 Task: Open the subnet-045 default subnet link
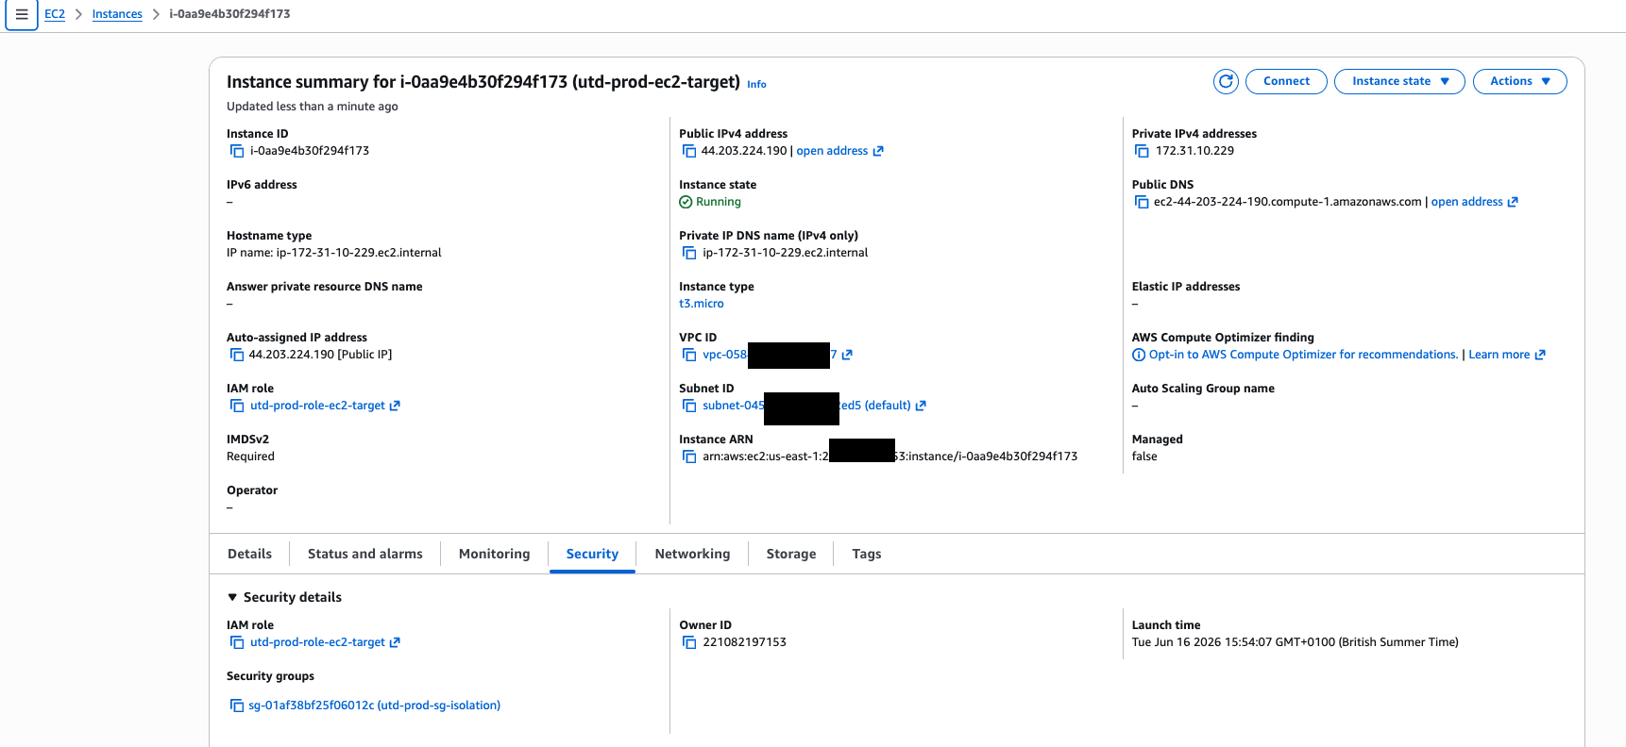[x=733, y=406]
